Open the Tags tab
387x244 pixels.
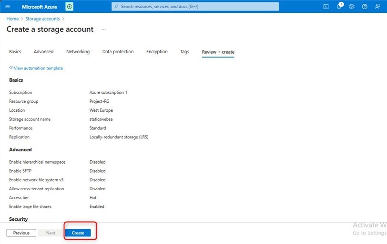[x=184, y=52]
